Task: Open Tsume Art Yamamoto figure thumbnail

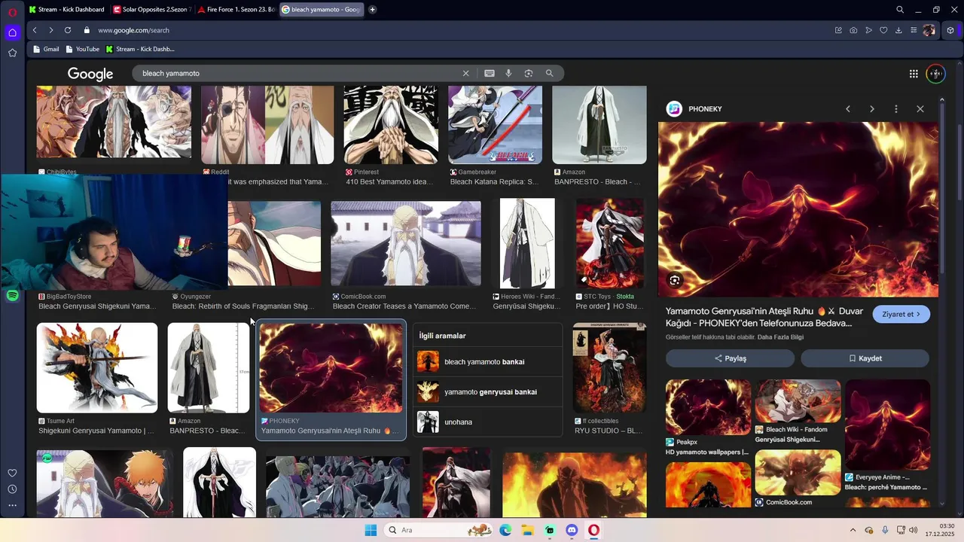Action: click(x=97, y=368)
